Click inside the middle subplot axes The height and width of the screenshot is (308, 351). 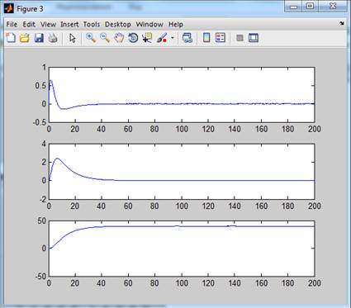[182, 172]
